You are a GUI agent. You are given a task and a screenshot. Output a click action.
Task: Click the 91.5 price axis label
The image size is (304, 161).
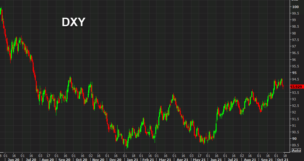pyautogui.click(x=296, y=119)
